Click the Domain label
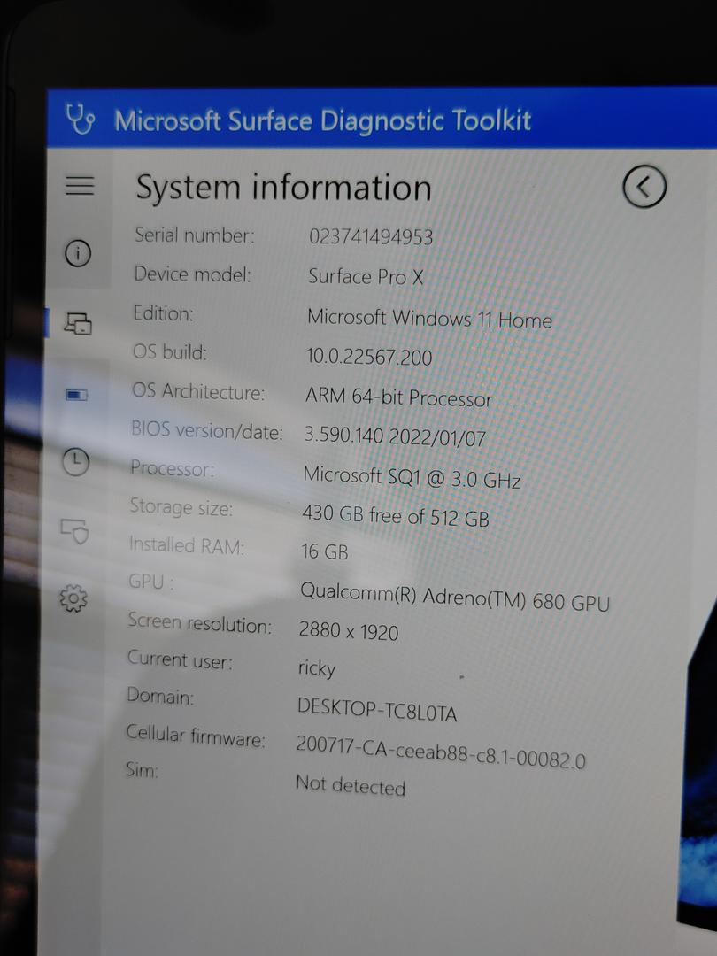Screen dimensions: 717x956 159,696
